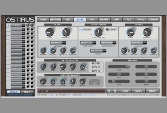Viewport: 167px width, 113px height.
Task: Click the Pan slider in Amplifier
Action: click(146, 67)
